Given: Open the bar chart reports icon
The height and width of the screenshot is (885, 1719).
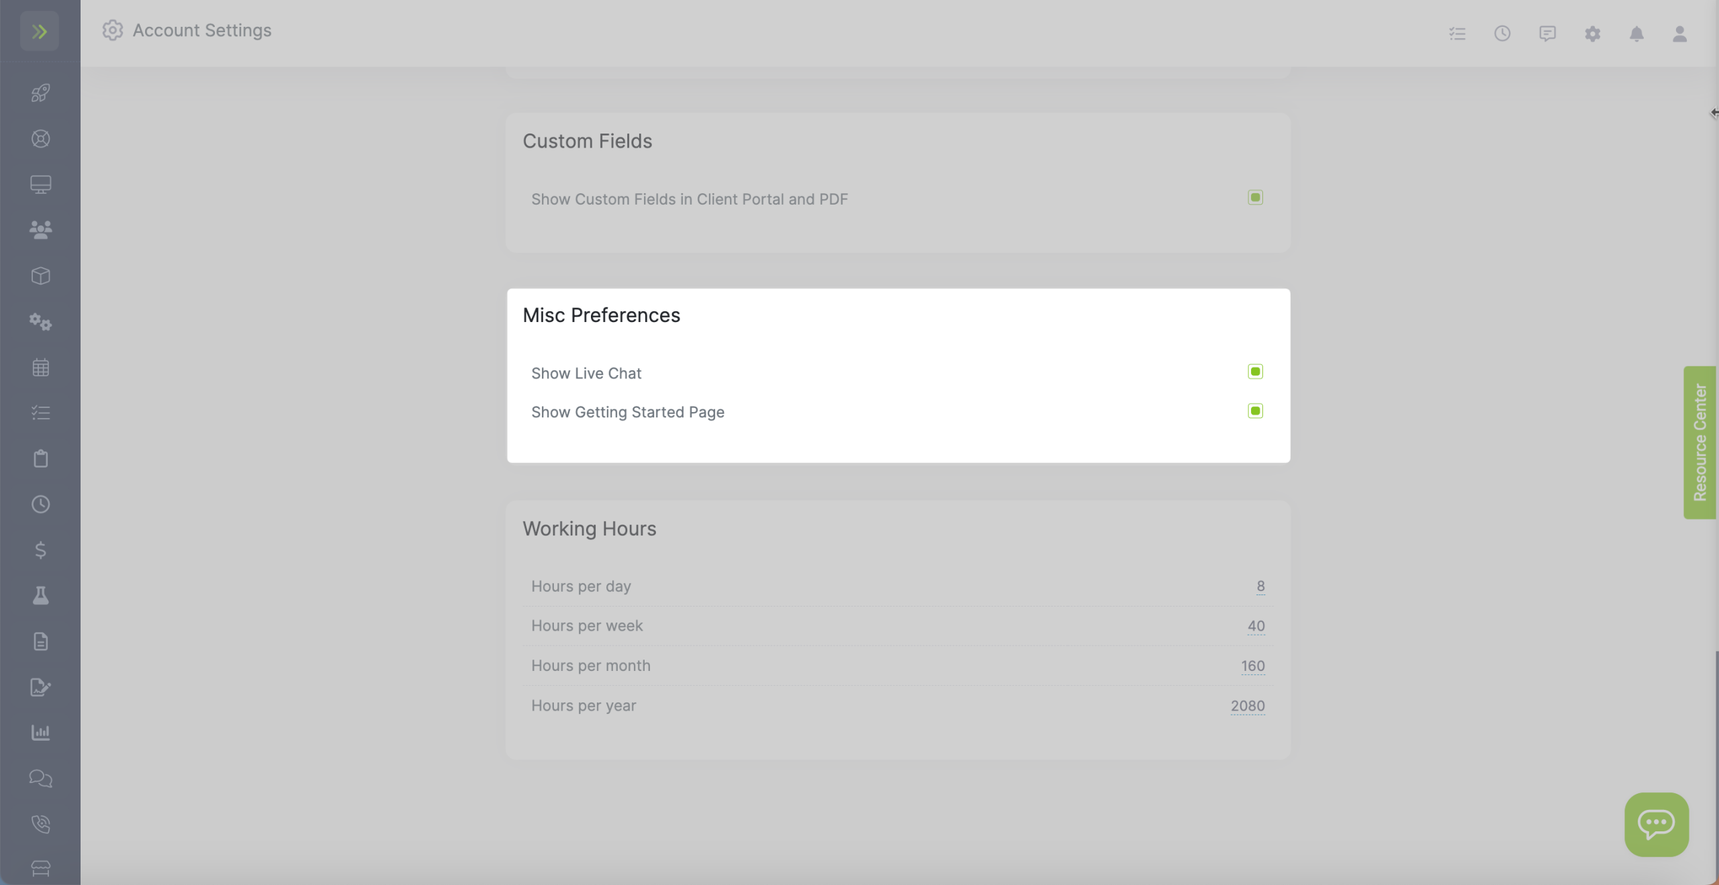Looking at the screenshot, I should pyautogui.click(x=40, y=733).
